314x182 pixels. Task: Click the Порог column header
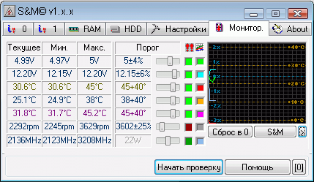147,48
